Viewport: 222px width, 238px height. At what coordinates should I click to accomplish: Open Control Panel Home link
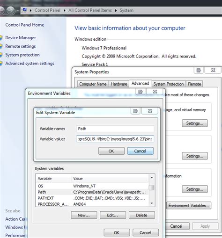[25, 25]
